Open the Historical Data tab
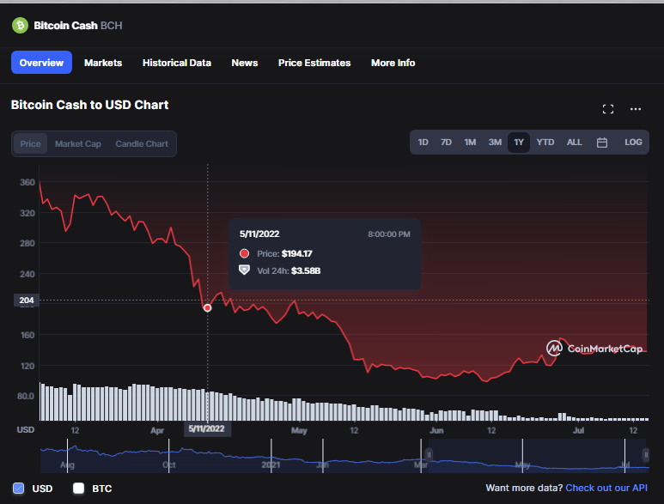 pos(177,63)
